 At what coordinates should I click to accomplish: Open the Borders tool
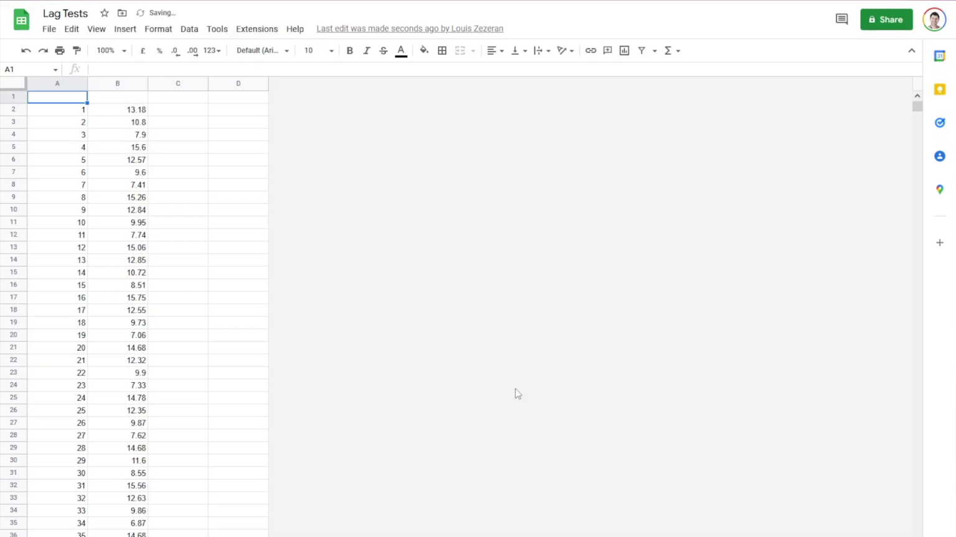tap(442, 50)
